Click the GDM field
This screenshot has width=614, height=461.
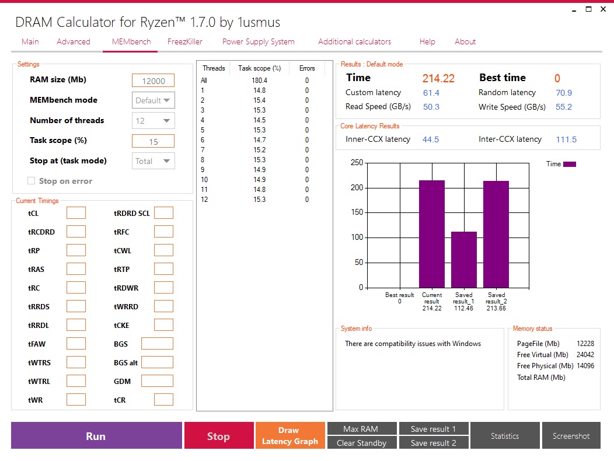click(157, 380)
